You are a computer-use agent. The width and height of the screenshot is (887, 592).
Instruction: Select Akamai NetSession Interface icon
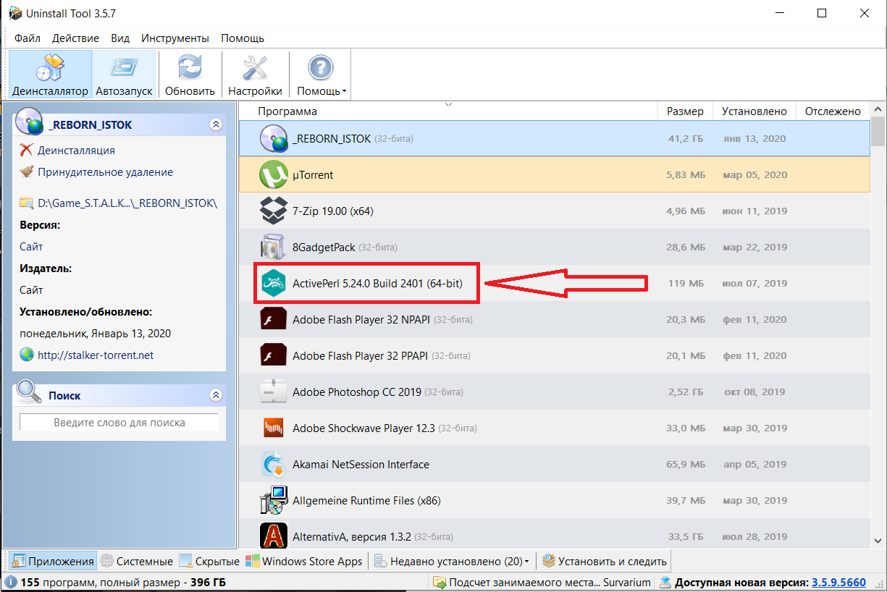274,464
